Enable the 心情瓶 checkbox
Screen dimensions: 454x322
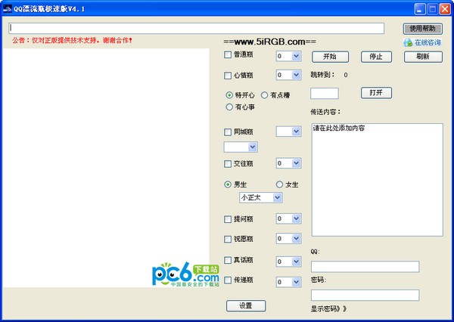pyautogui.click(x=228, y=76)
